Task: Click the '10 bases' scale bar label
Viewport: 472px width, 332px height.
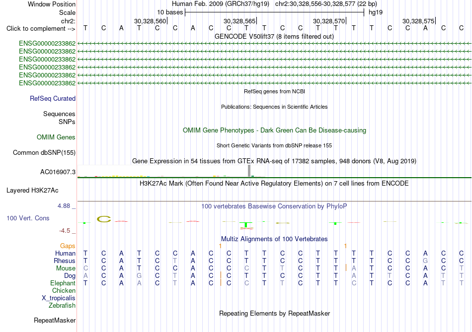Action: click(170, 12)
